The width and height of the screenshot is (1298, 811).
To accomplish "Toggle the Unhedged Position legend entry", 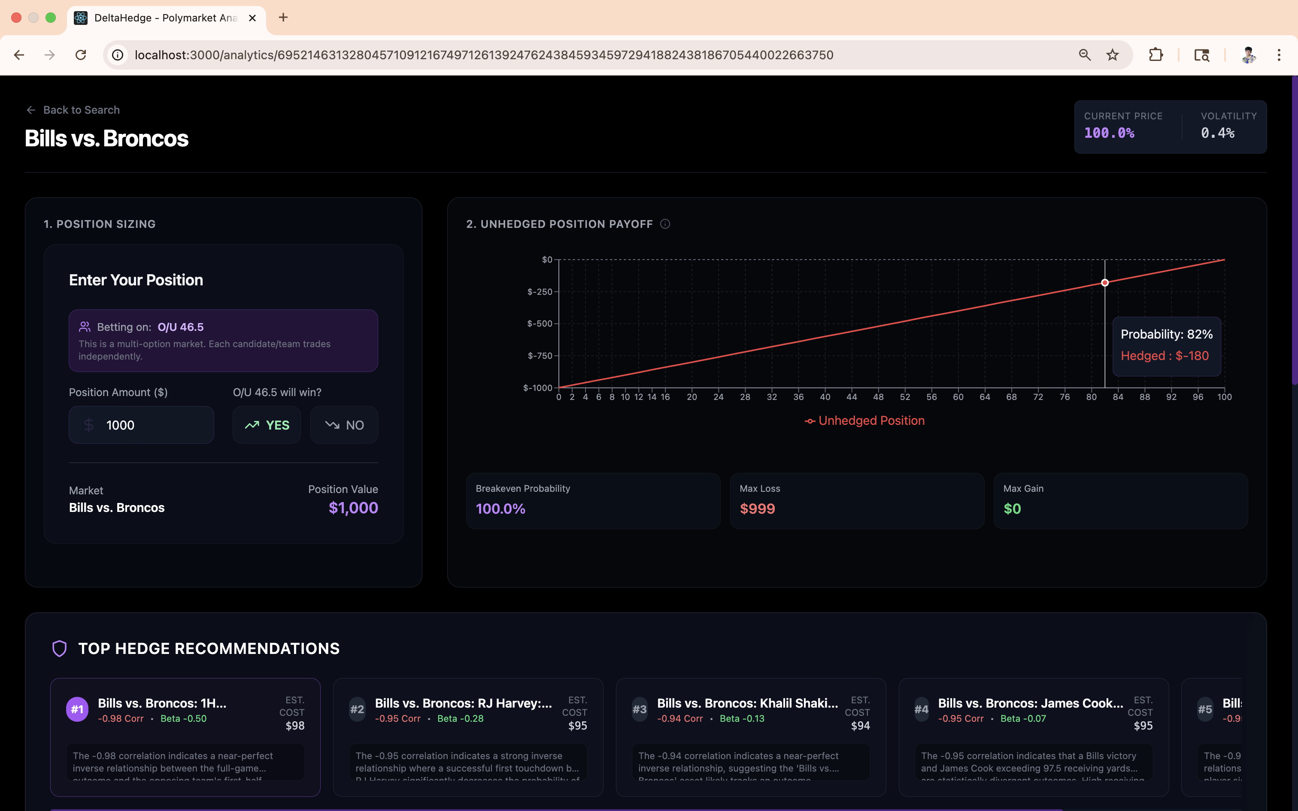I will [864, 421].
